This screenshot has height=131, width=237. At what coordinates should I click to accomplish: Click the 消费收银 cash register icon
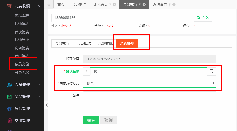[x=9, y=6]
